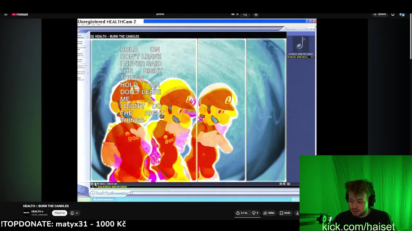
Task: Toggle the channel notification bell
Action: (72, 213)
